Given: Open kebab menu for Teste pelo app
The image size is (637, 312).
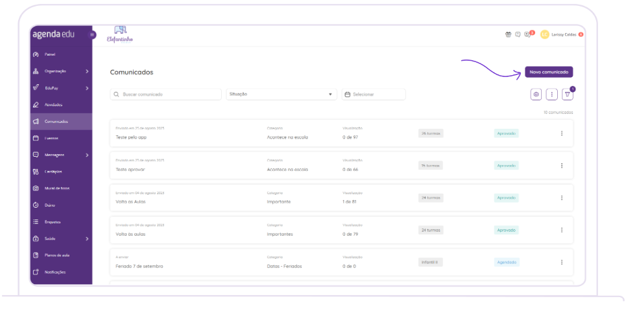Looking at the screenshot, I should click(562, 133).
